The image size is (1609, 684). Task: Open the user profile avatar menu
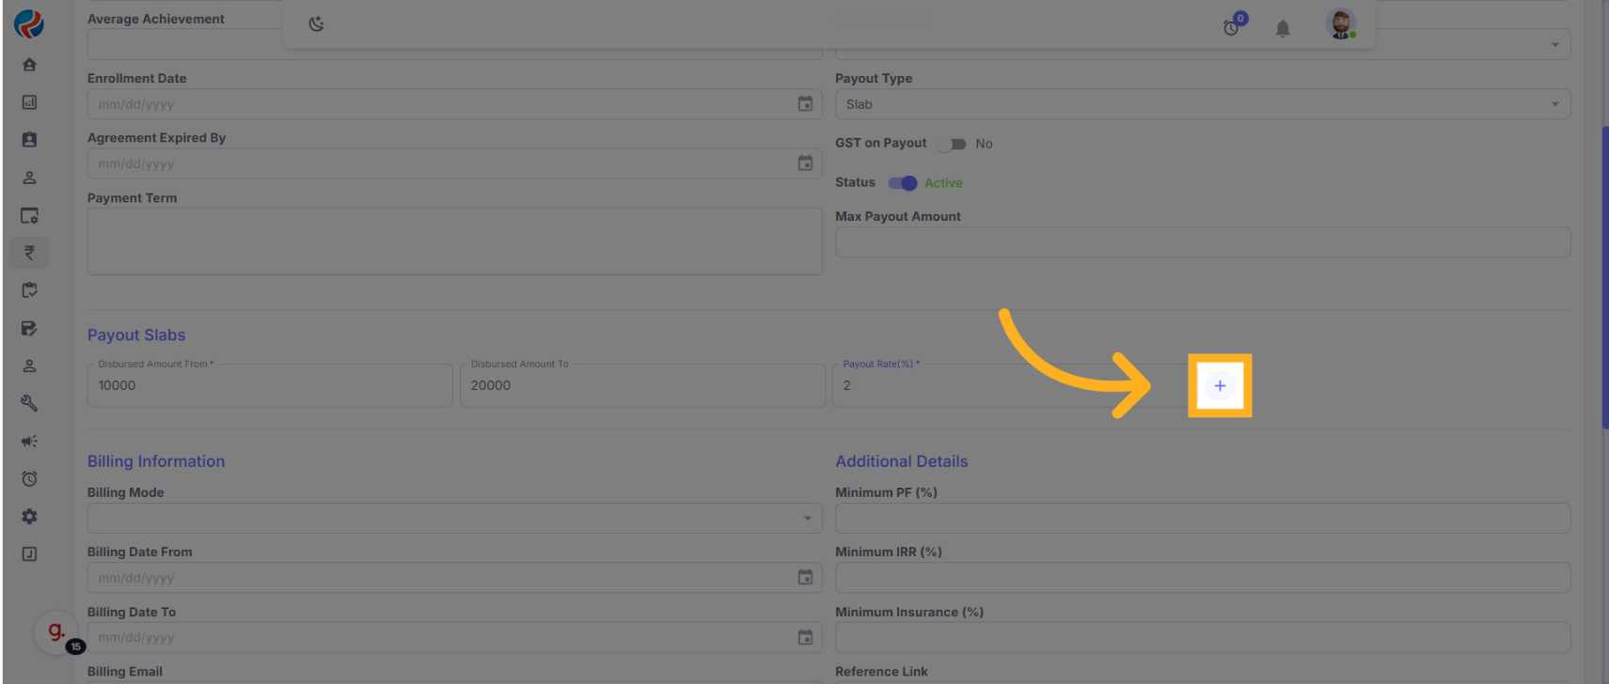point(1340,24)
